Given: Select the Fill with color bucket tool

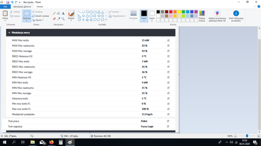Looking at the screenshot, I should (x=58, y=13).
